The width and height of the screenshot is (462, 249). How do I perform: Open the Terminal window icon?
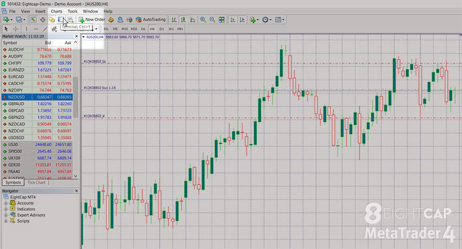coord(61,20)
